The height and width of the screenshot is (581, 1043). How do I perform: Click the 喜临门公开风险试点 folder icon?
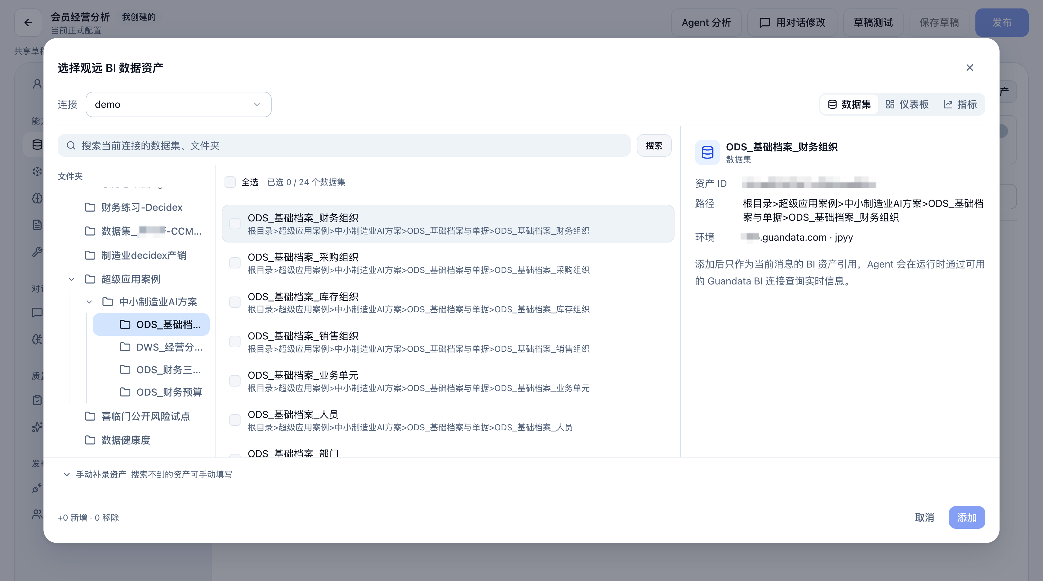coord(90,416)
